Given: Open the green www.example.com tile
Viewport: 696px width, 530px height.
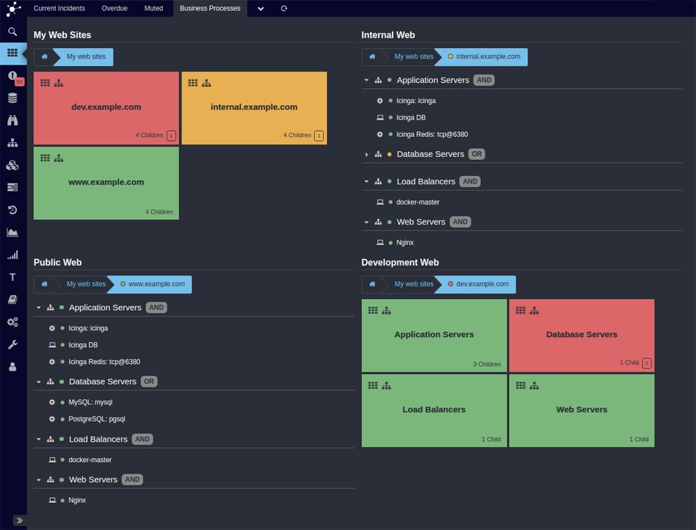Looking at the screenshot, I should 106,182.
